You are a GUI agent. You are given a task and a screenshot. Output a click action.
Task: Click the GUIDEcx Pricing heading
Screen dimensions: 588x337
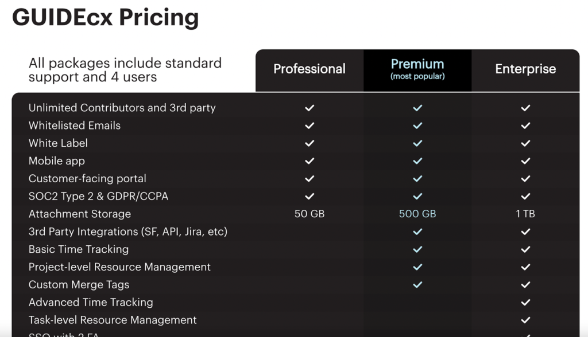tap(106, 17)
